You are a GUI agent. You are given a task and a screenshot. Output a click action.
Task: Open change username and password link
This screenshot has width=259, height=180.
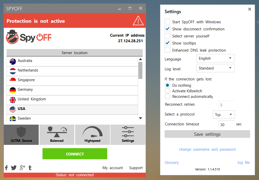[207, 149]
